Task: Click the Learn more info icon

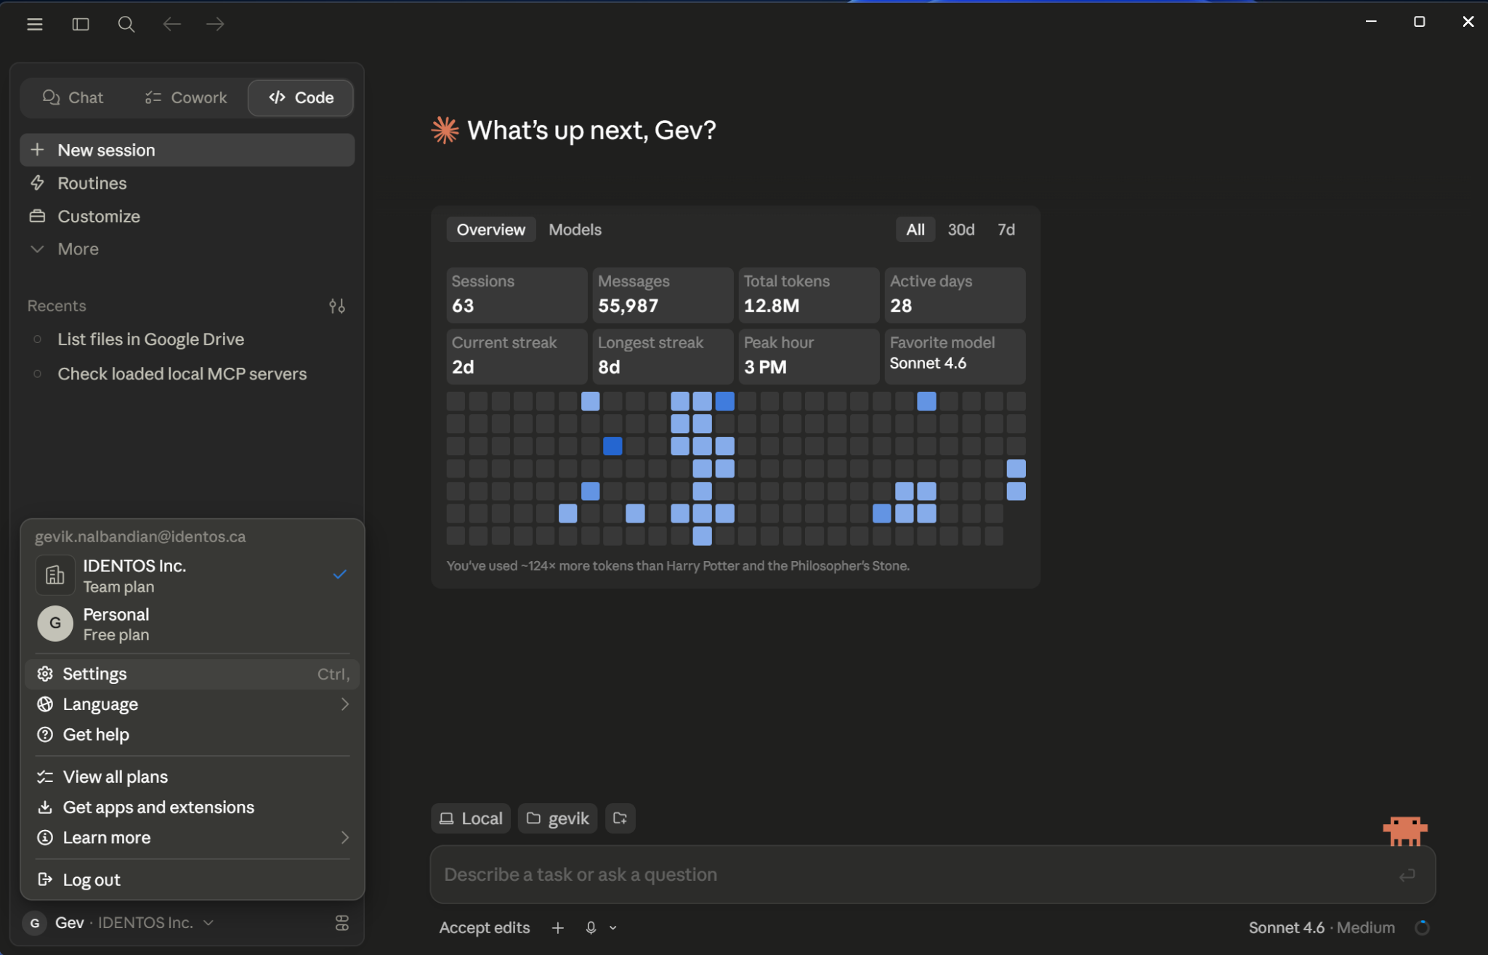Action: [45, 838]
